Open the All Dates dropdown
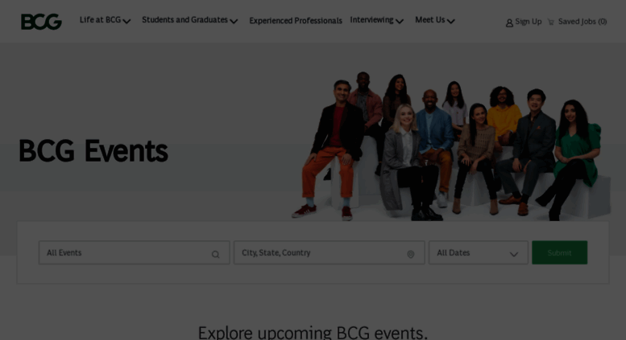The image size is (626, 340). point(479,252)
